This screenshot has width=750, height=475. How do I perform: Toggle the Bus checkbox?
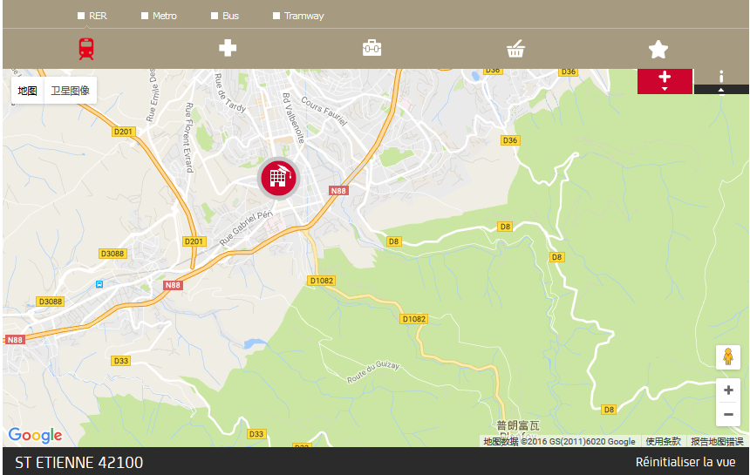tap(215, 16)
